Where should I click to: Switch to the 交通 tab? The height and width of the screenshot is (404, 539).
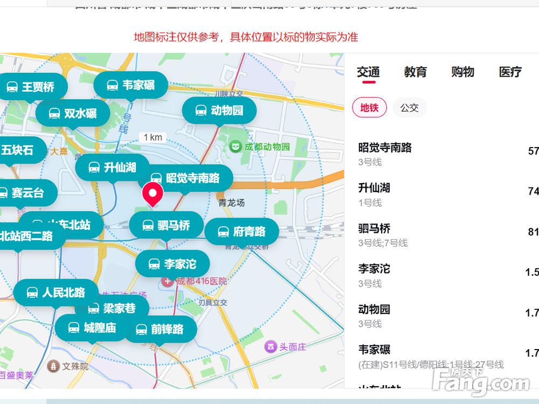click(368, 72)
